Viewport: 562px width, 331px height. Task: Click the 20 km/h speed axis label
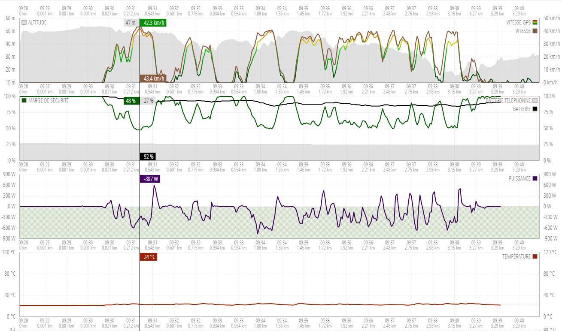(x=551, y=57)
